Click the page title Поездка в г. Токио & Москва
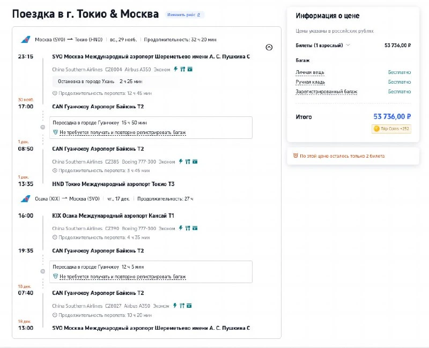This screenshot has height=348, width=429. point(85,14)
